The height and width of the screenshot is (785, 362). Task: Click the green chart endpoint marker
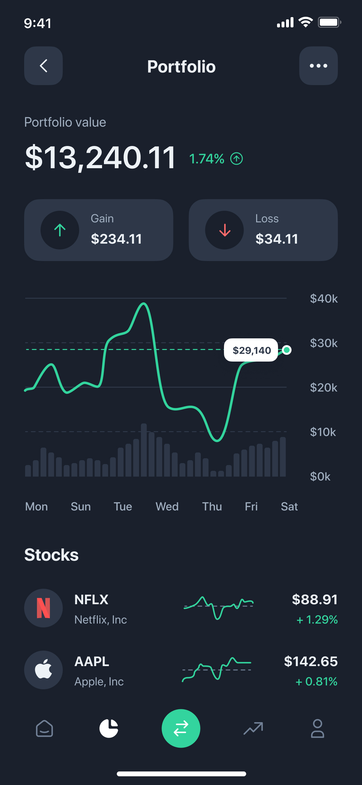coord(287,350)
